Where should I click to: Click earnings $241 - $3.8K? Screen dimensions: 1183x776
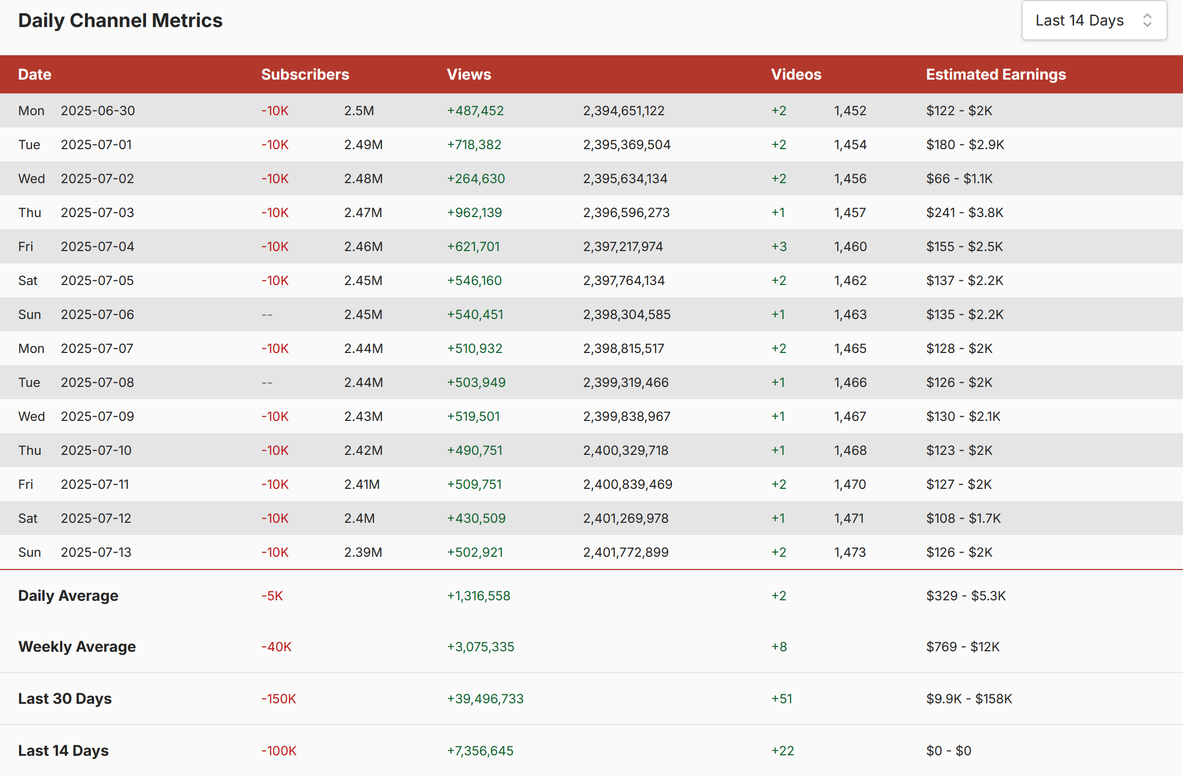tap(965, 212)
